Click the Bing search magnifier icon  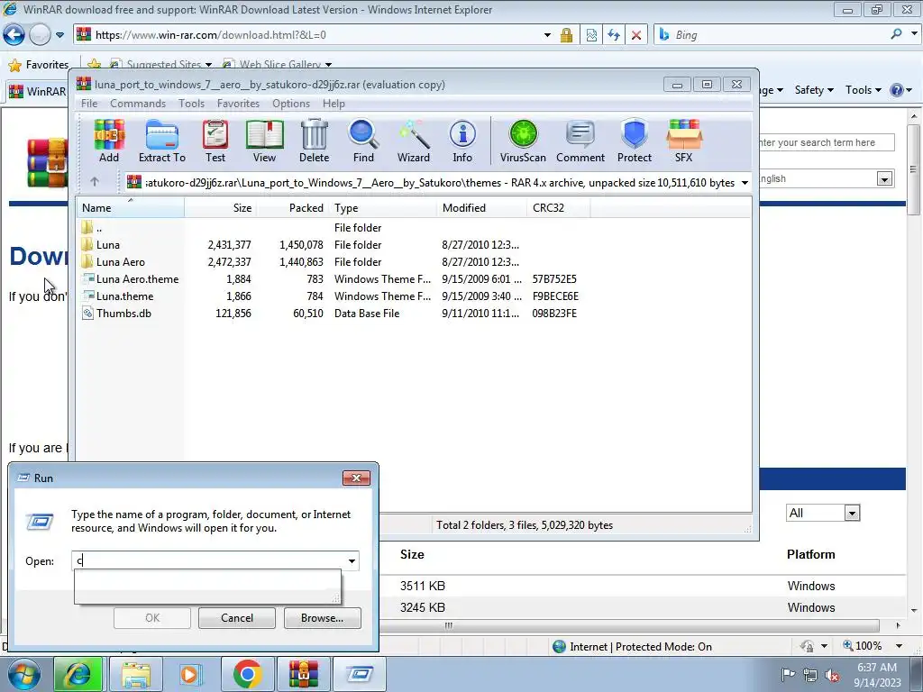[x=897, y=34]
